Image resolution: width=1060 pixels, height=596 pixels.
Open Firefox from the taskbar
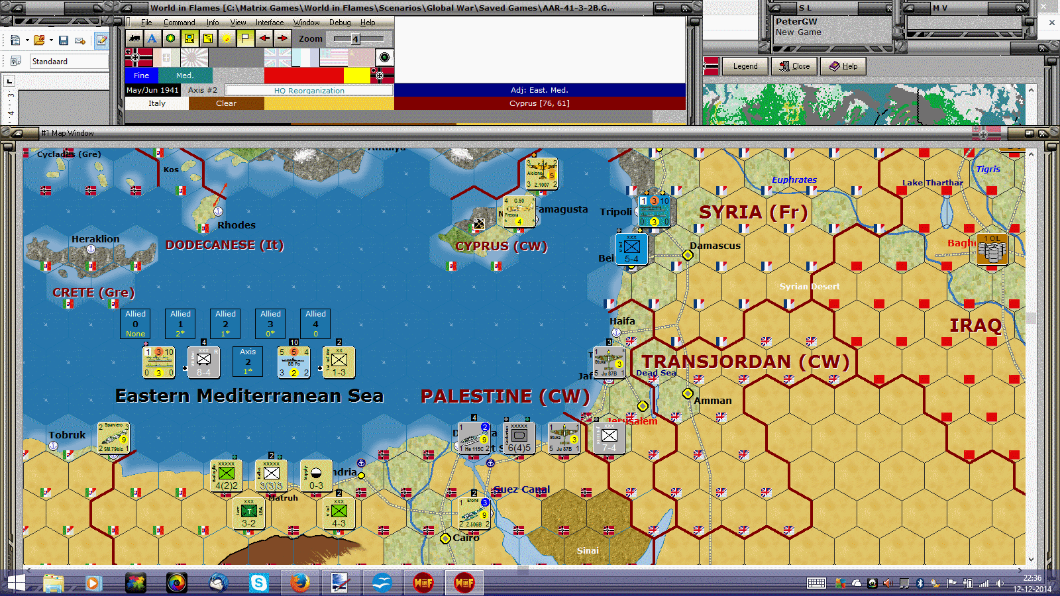(x=300, y=583)
